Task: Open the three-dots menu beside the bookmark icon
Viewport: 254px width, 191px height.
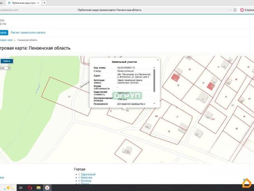Action: pyautogui.click(x=230, y=10)
